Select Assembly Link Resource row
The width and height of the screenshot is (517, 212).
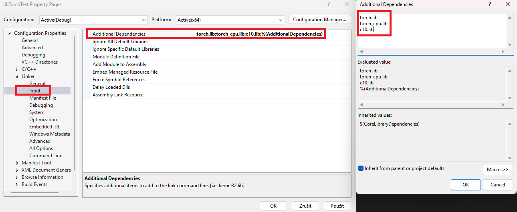coord(217,95)
